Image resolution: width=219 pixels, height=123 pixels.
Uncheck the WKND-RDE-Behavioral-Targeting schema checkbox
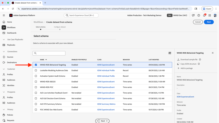(x=36, y=65)
